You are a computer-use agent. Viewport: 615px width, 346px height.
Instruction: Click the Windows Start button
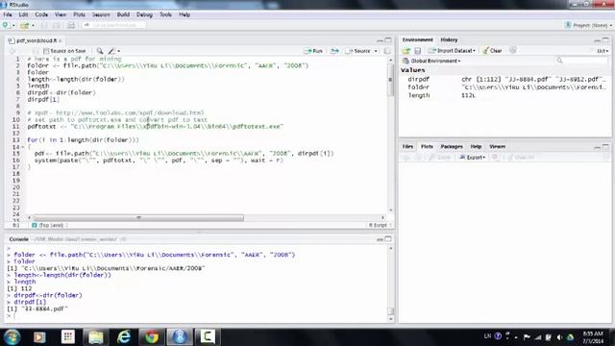(12, 337)
